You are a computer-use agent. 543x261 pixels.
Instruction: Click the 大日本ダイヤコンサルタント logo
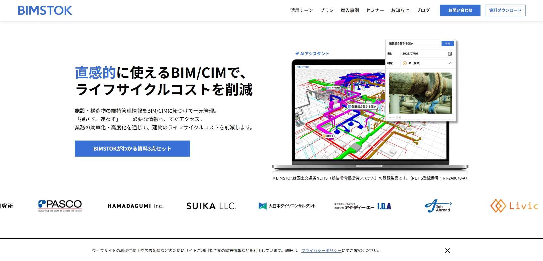click(x=287, y=206)
